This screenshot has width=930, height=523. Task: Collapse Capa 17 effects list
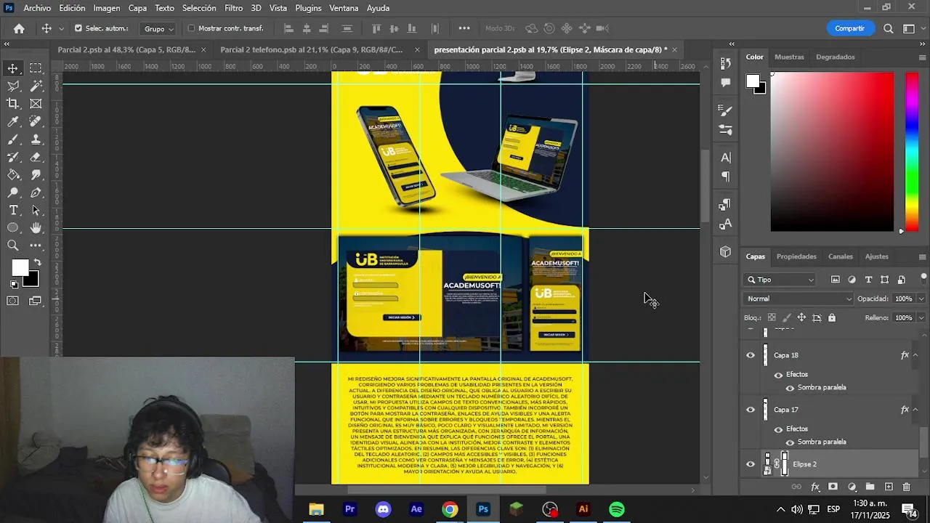[915, 410]
